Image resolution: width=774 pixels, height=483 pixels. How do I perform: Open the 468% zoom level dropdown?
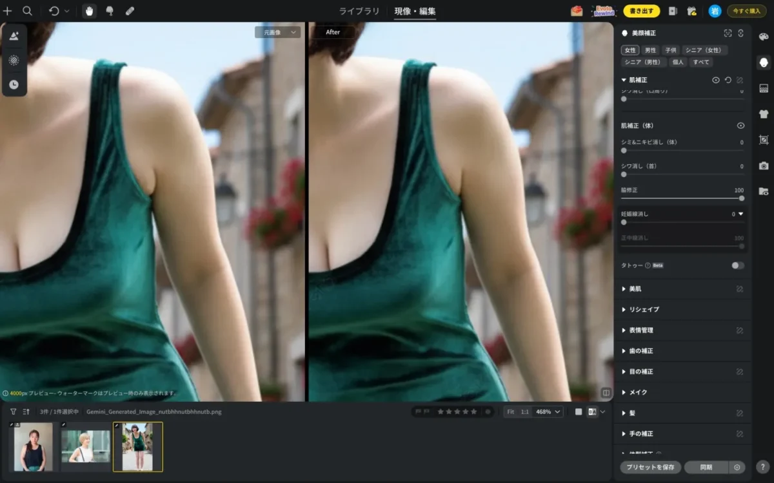pyautogui.click(x=548, y=412)
